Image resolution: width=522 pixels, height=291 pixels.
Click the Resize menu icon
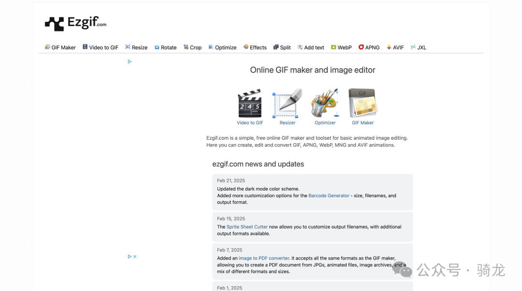coord(128,47)
